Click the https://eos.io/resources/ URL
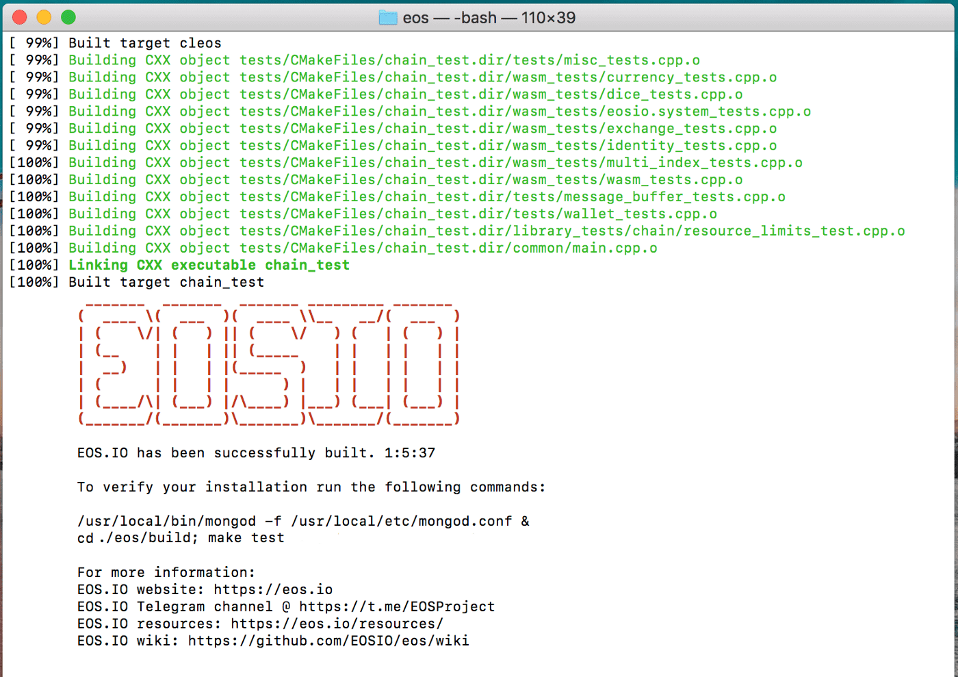The height and width of the screenshot is (677, 958). (337, 624)
